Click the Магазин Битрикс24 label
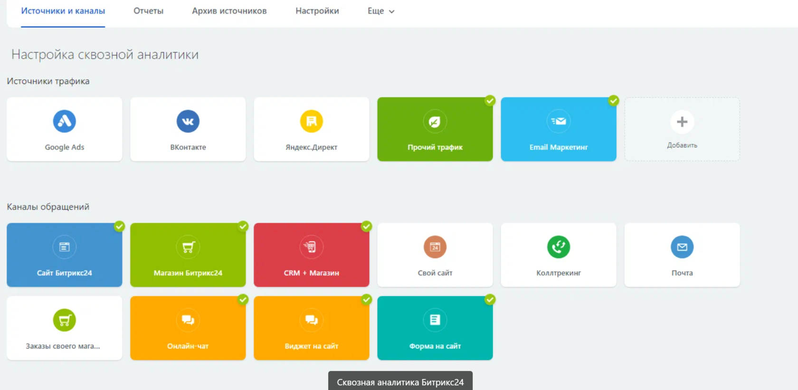The height and width of the screenshot is (390, 798). (x=188, y=273)
